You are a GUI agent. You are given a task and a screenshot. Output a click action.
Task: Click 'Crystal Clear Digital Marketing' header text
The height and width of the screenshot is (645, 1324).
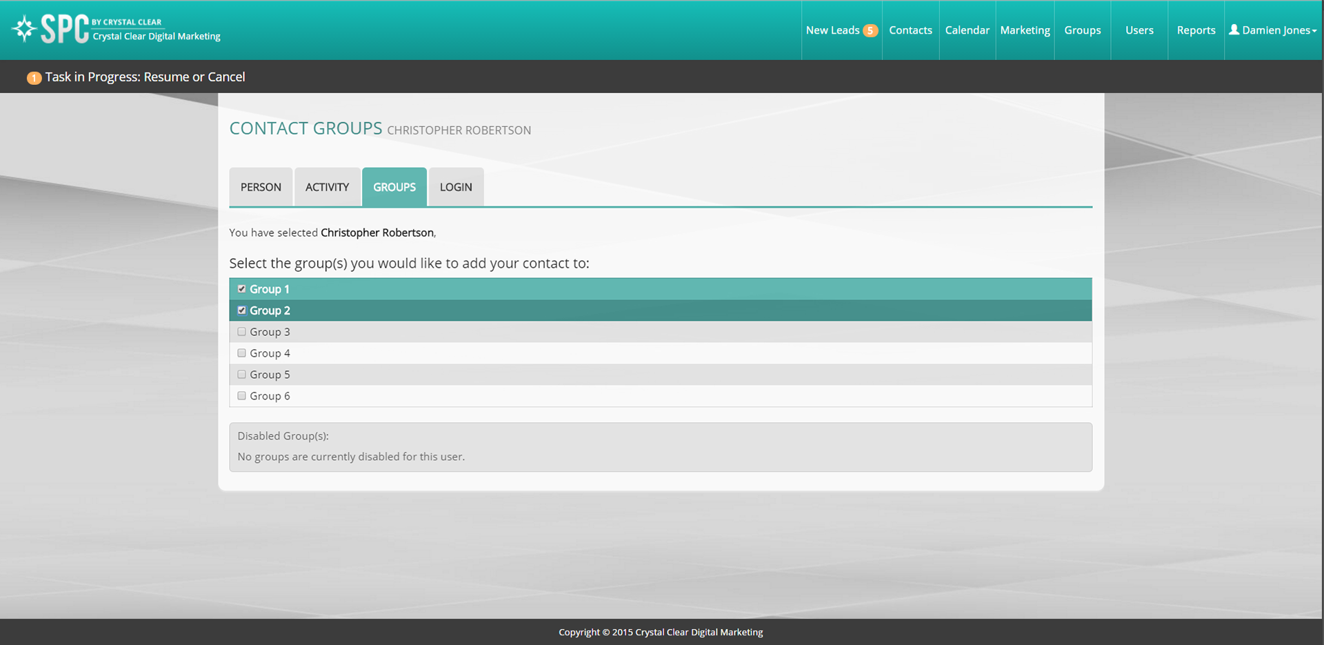tap(157, 37)
